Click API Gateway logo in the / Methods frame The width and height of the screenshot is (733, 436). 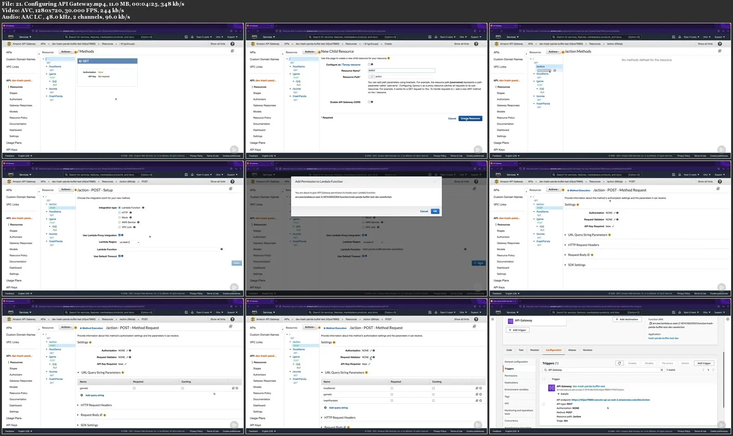tap(9, 44)
